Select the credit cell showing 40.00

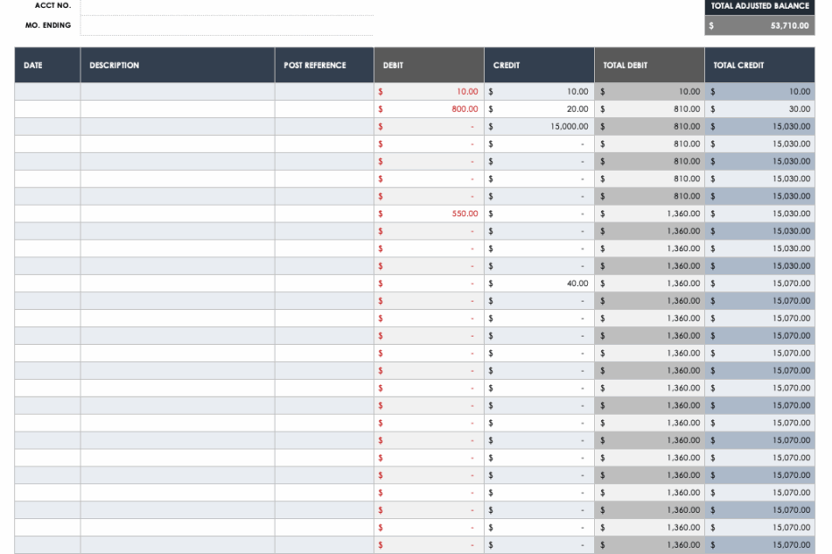pos(539,283)
